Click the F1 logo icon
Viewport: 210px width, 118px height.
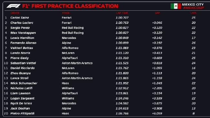coord(13,6)
